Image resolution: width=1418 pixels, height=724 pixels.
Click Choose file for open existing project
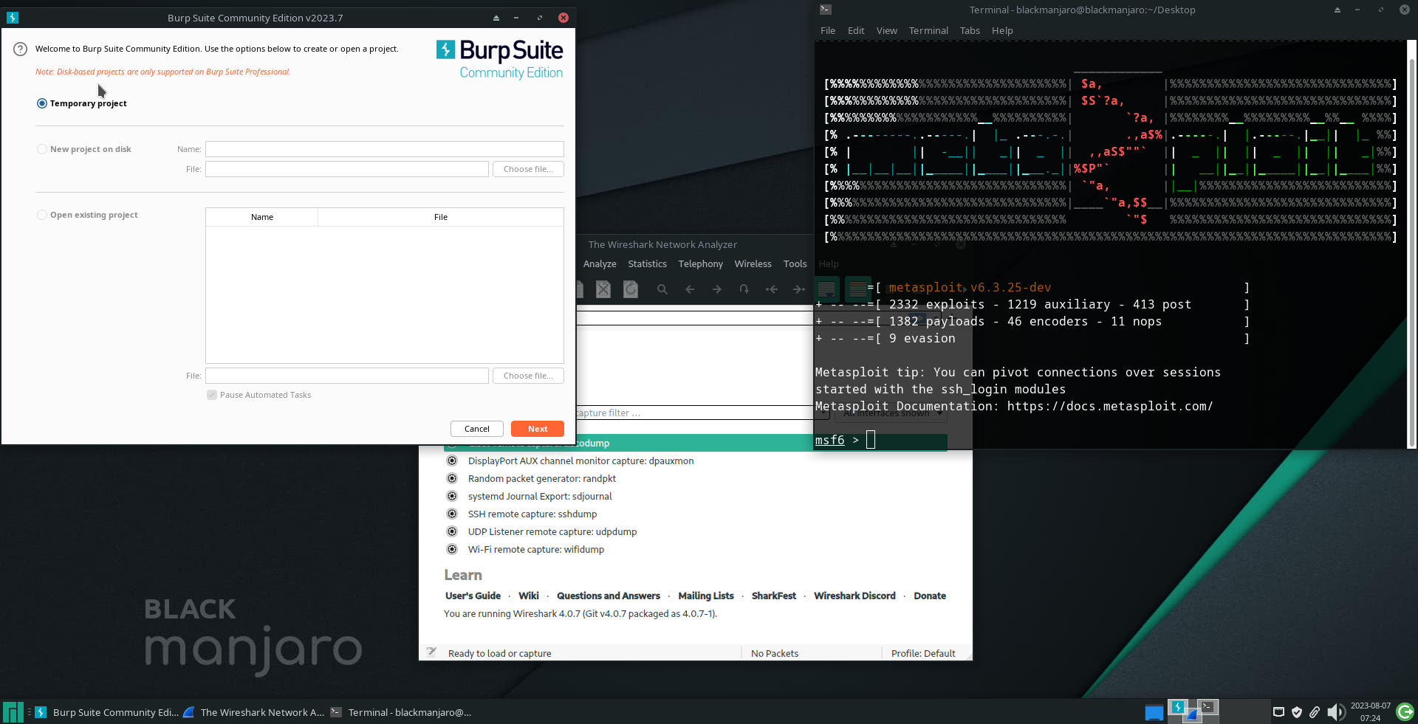click(x=528, y=376)
